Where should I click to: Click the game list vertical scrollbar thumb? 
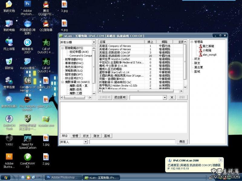tap(185, 62)
